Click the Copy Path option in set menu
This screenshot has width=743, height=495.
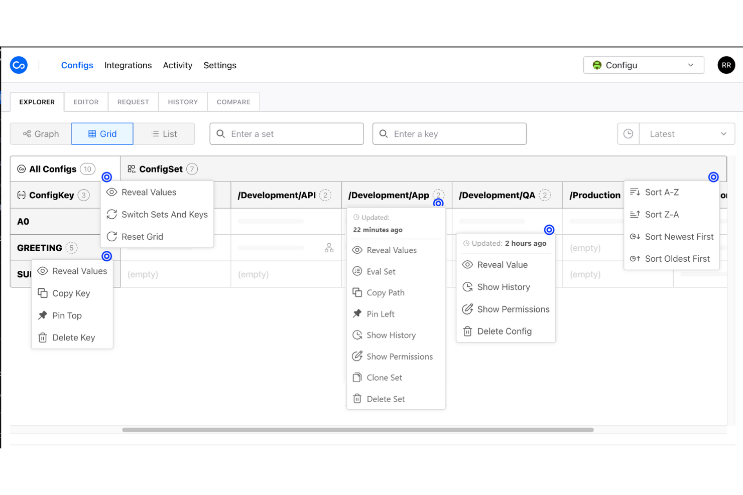coord(385,292)
